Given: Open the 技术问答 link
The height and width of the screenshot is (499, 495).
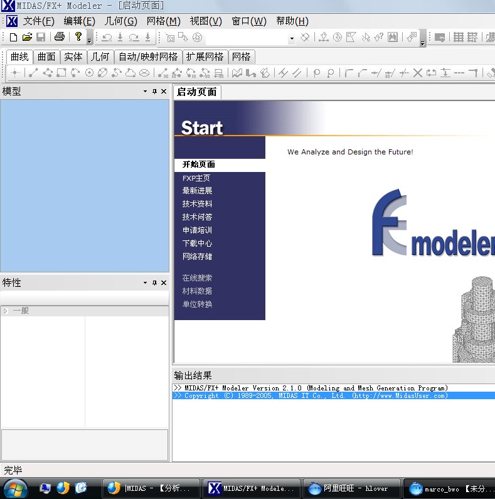Looking at the screenshot, I should coord(197,217).
